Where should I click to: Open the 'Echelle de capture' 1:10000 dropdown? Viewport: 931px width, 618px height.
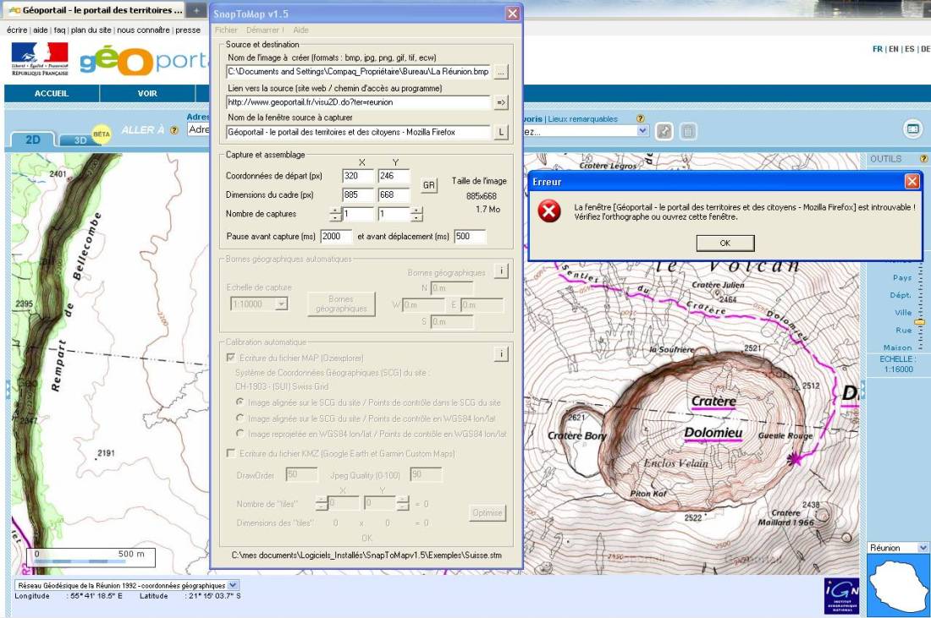click(x=282, y=304)
